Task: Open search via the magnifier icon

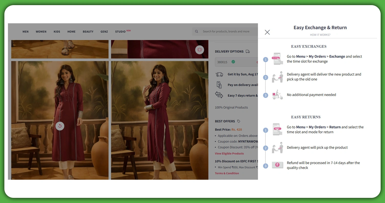Action: coord(196,31)
